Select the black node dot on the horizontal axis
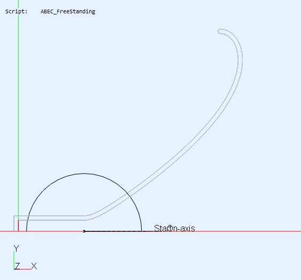301x280 pixels. [x=84, y=231]
